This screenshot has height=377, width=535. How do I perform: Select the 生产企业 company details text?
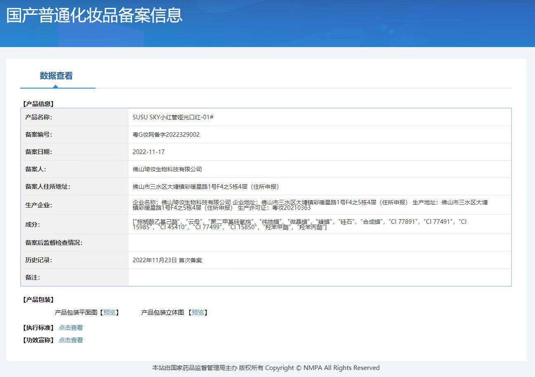click(x=310, y=205)
